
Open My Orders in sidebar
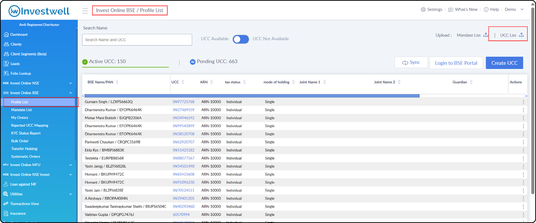(x=19, y=118)
